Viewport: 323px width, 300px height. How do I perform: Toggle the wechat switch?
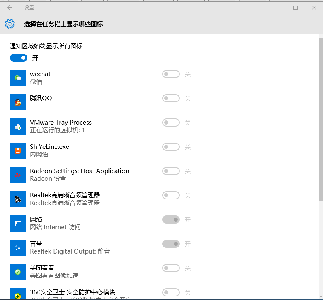pos(171,74)
